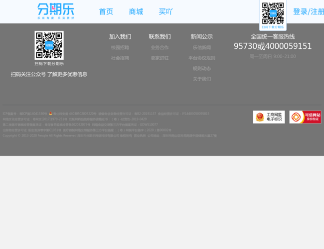Click the 联系我们 column heading
Screen dimensions: 324x249
point(160,36)
